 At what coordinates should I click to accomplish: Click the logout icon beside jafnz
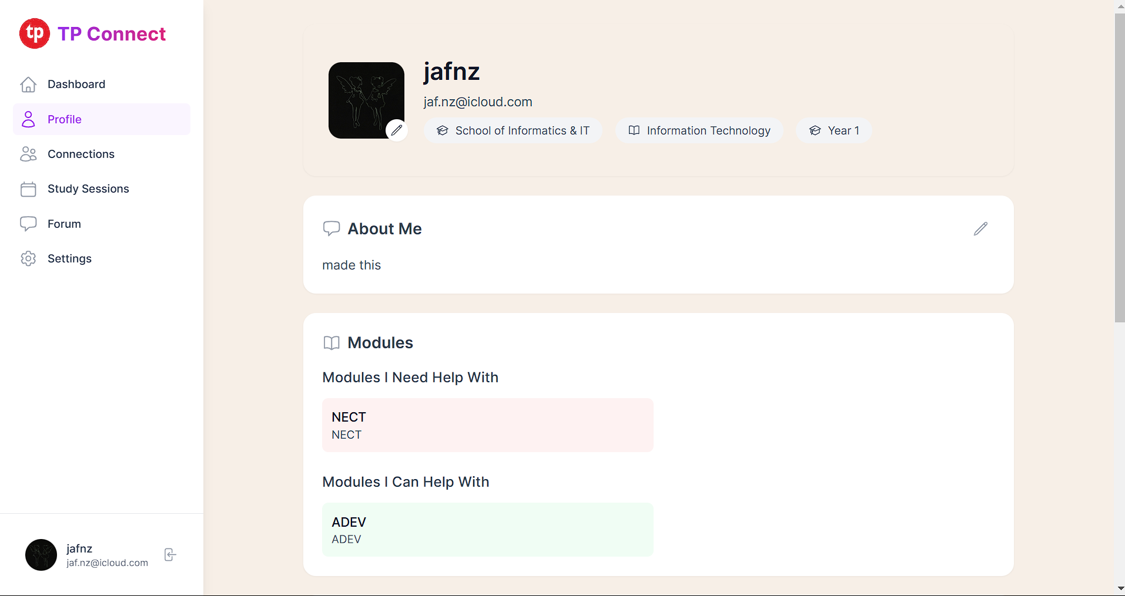tap(169, 554)
